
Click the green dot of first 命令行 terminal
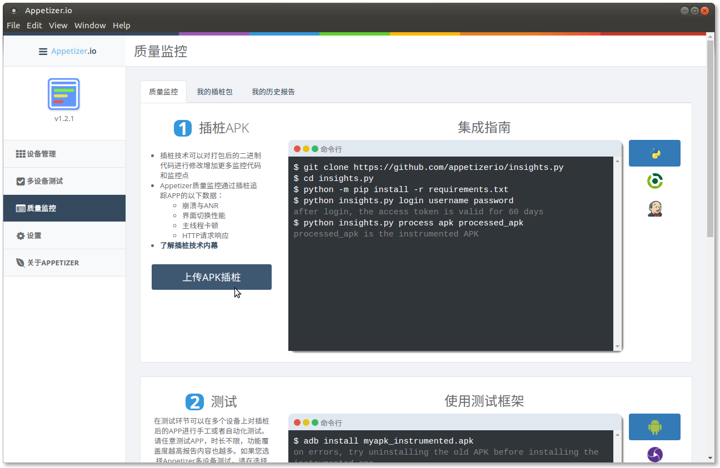pos(315,149)
